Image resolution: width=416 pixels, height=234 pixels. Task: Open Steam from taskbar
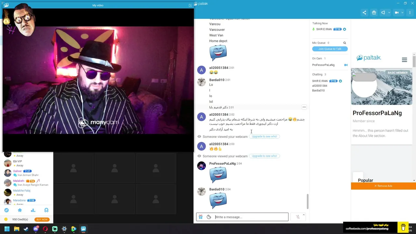tap(26, 229)
